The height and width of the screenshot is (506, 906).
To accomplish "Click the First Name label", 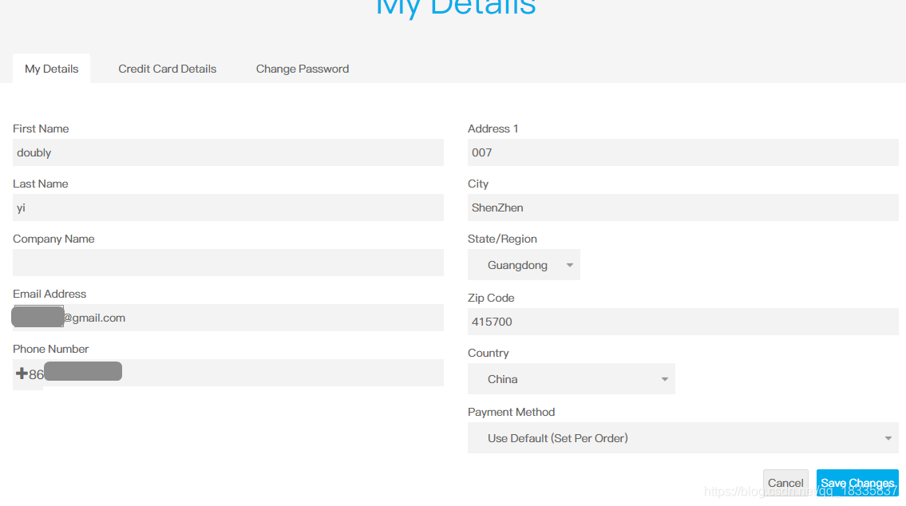I will (x=41, y=128).
